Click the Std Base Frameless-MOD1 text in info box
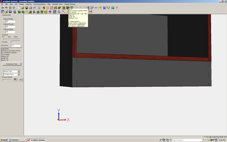Image resolution: width=227 pixels, height=142 pixels. point(11,51)
